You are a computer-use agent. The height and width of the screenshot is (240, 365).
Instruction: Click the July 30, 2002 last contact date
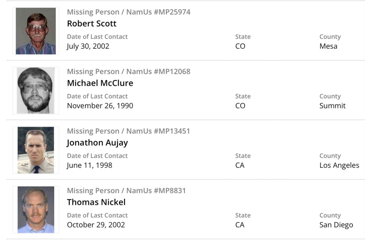point(88,46)
